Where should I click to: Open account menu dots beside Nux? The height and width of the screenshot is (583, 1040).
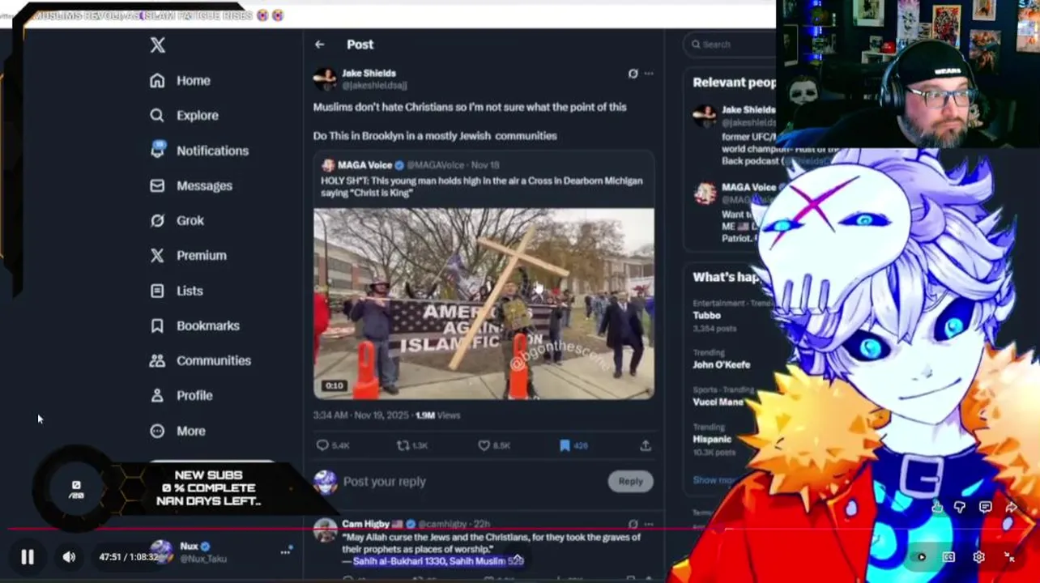tap(285, 552)
